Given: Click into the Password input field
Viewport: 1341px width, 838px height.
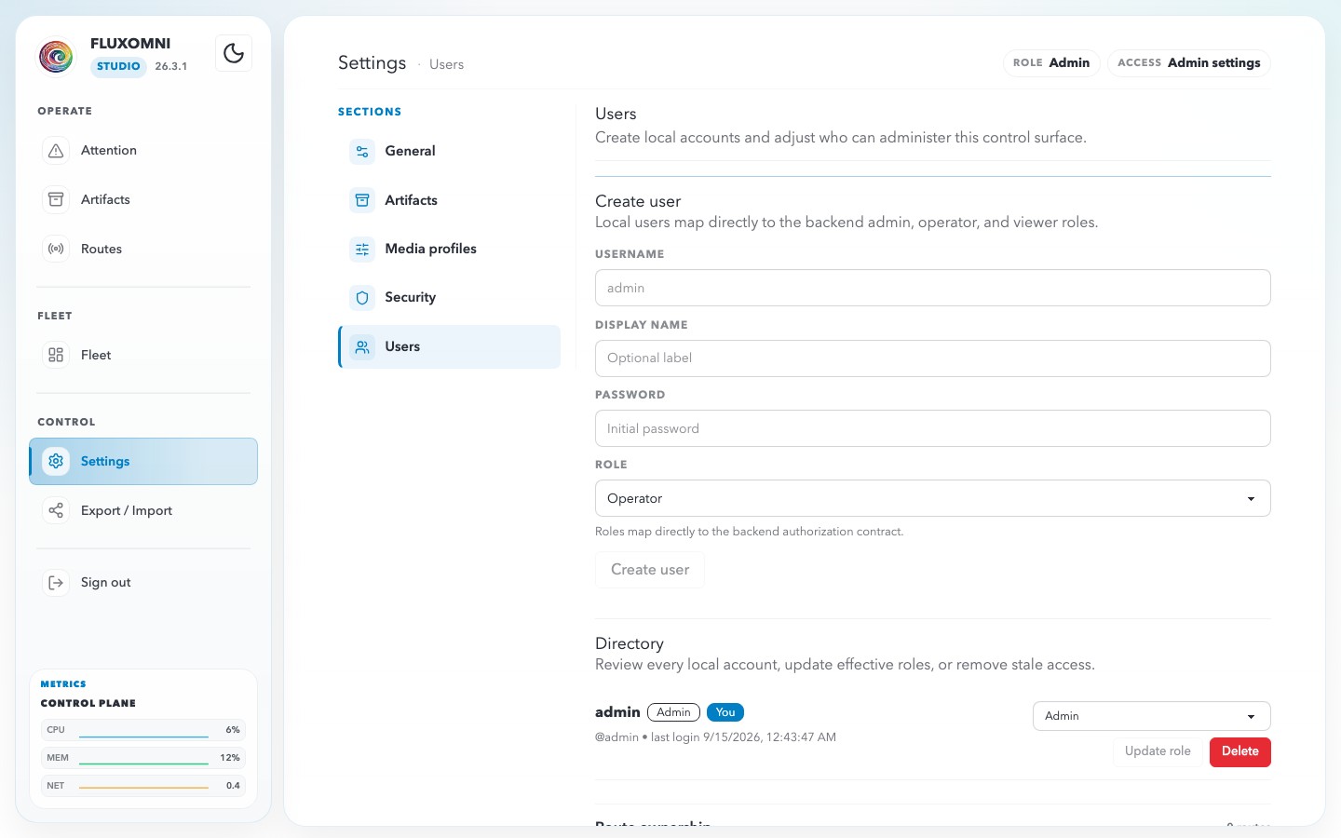Looking at the screenshot, I should [933, 428].
